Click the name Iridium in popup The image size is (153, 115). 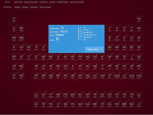coord(59,35)
